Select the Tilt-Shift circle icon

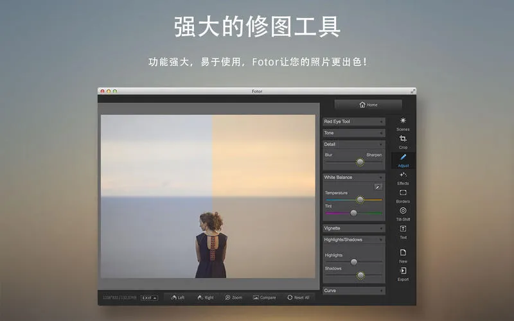click(x=403, y=211)
